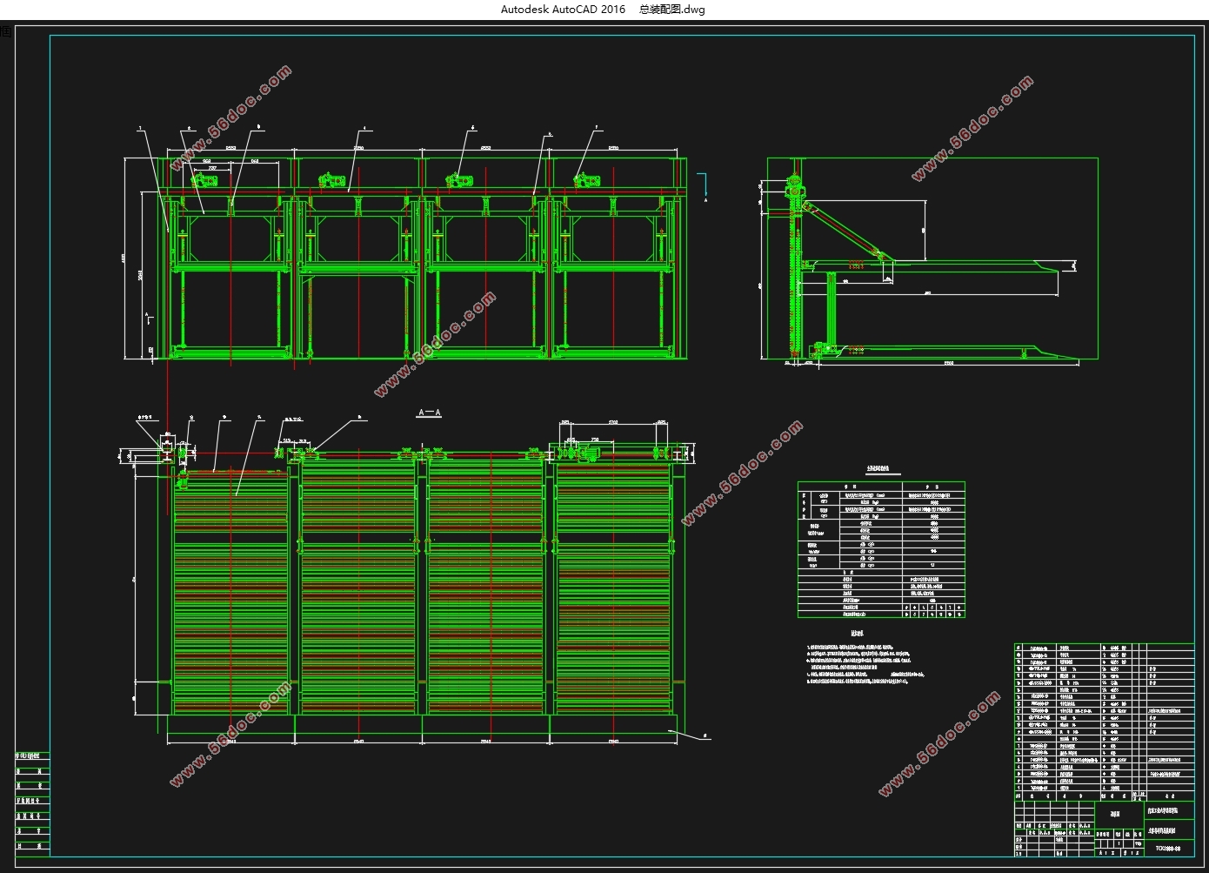1209x873 pixels.
Task: Select the rightmost platform panel in plan view
Action: click(613, 590)
